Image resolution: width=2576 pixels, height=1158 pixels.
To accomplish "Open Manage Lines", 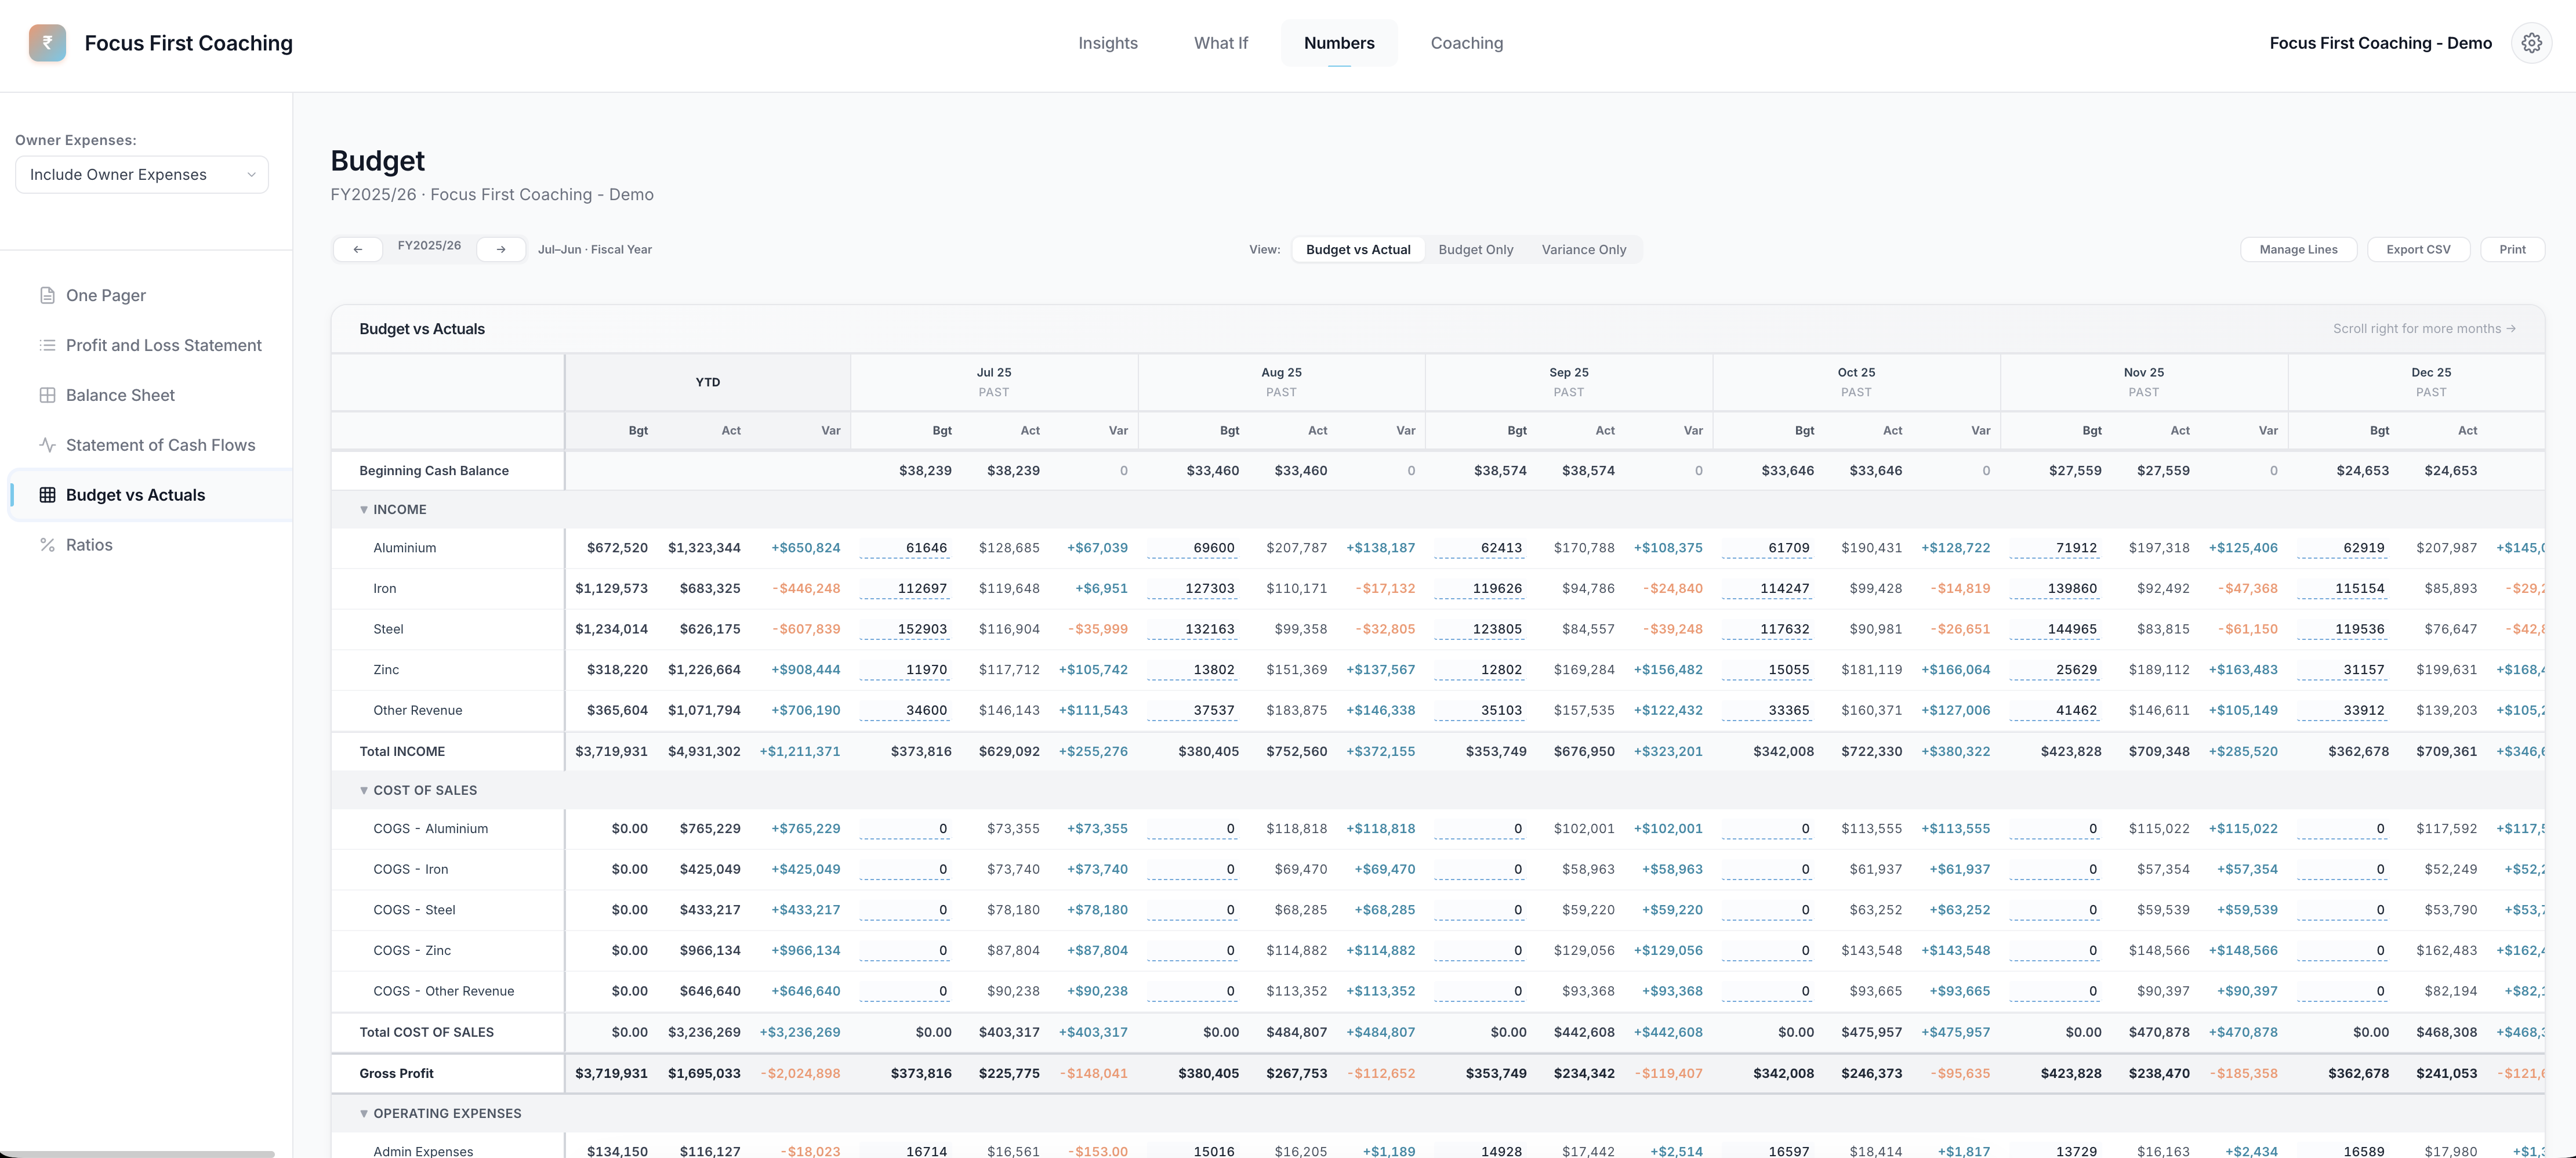I will click(x=2298, y=249).
